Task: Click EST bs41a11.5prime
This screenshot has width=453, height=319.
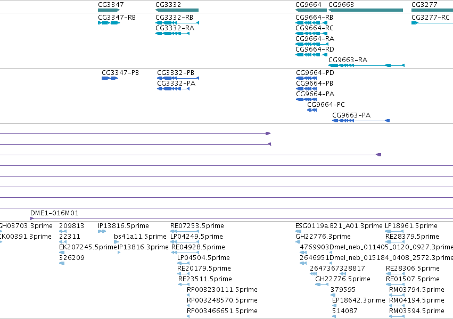Action: tap(140, 237)
